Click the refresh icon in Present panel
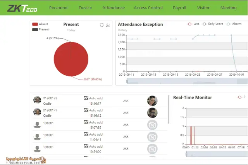The height and width of the screenshot is (165, 248). (102, 25)
